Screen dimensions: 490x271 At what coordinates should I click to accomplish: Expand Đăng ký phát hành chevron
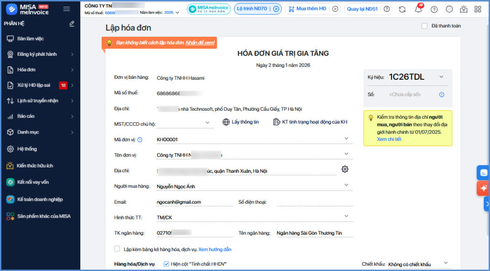(72, 54)
